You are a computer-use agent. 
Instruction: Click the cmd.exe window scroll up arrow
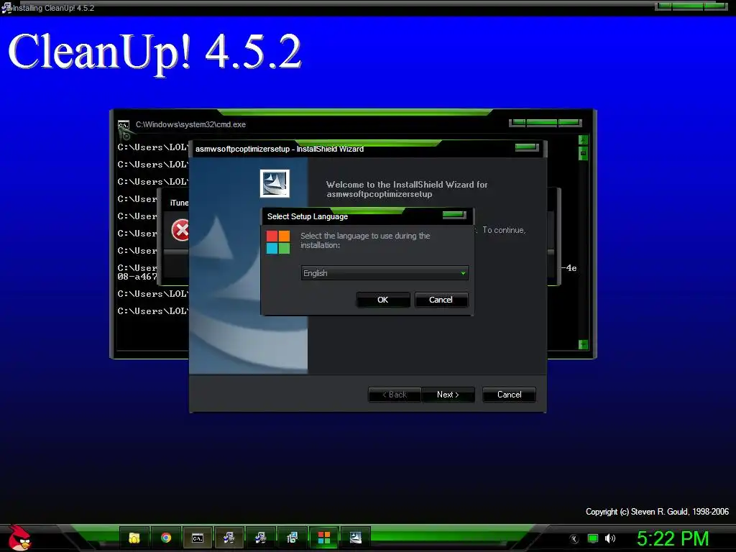pos(583,140)
